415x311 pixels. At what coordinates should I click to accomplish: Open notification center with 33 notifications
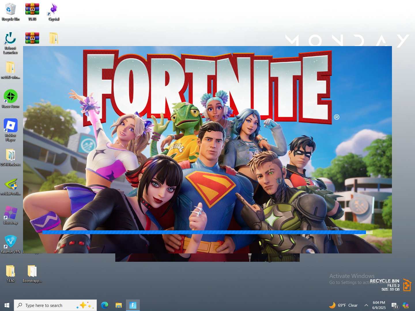coord(395,306)
